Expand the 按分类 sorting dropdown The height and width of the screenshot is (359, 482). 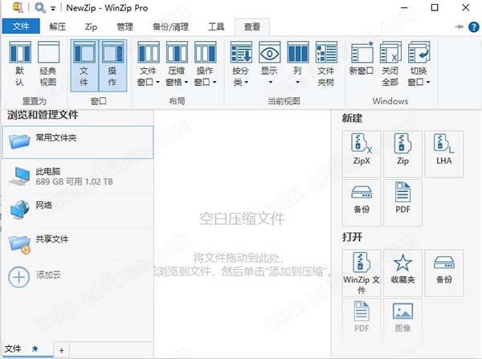pos(241,64)
